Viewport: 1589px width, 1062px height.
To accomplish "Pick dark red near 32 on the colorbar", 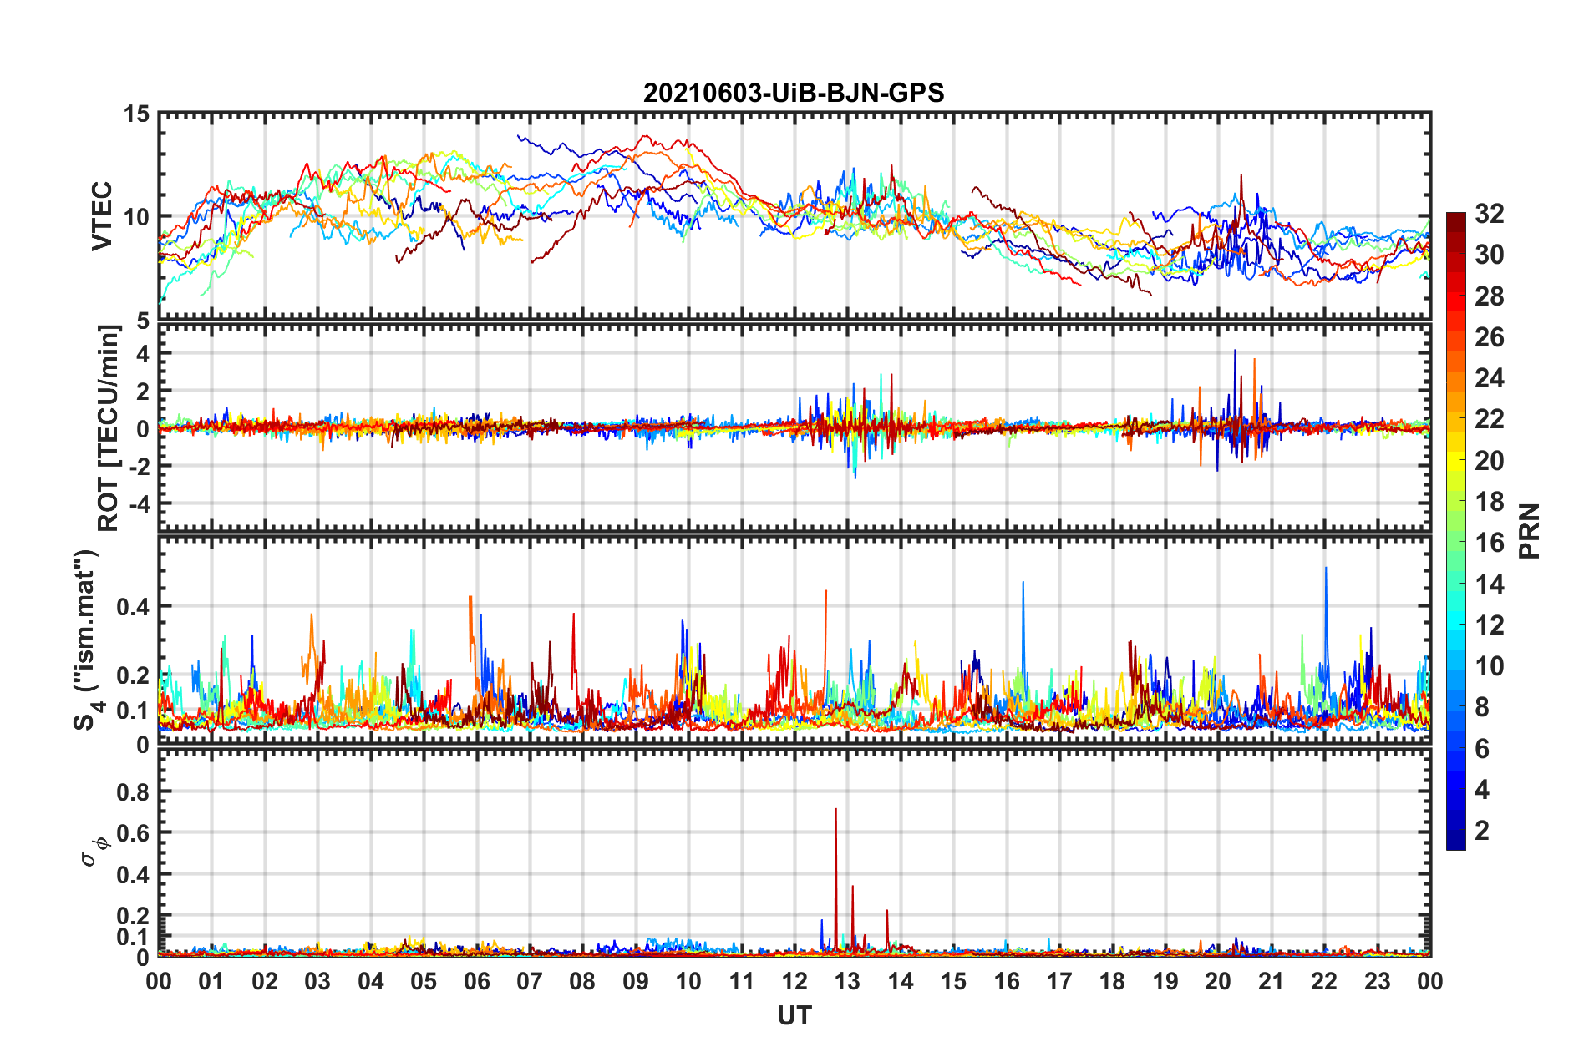I will 1456,219.
